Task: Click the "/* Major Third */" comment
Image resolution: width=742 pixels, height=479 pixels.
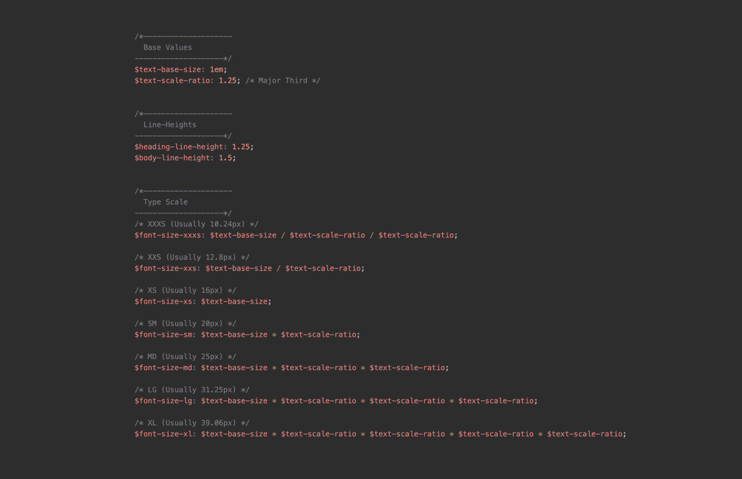Action: [283, 80]
